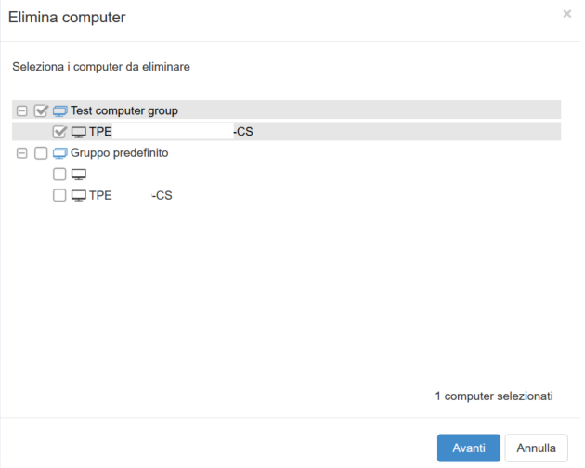Viewport: 585px width, 468px height.
Task: Collapse the Test computer group node
Action: pos(22,110)
